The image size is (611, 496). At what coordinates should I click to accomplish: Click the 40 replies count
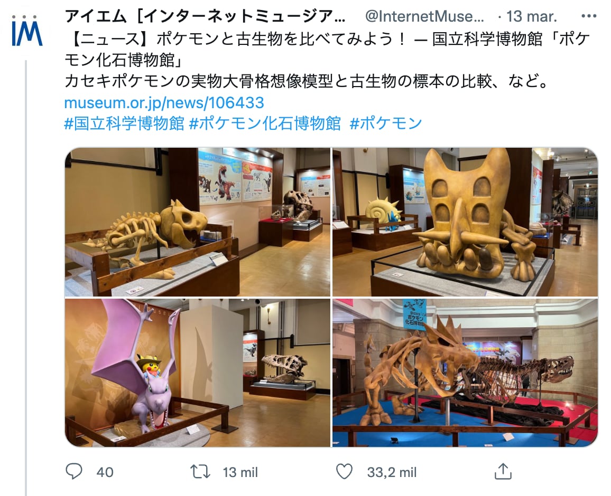click(x=105, y=472)
